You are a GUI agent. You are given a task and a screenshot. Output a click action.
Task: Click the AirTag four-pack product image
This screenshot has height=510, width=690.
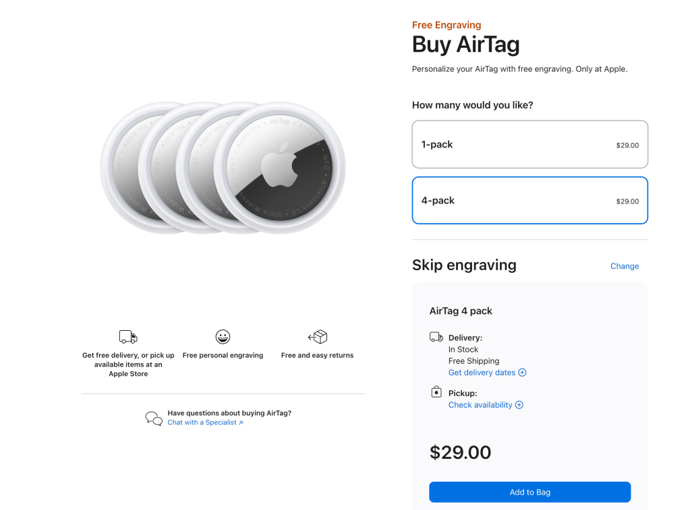(x=223, y=168)
